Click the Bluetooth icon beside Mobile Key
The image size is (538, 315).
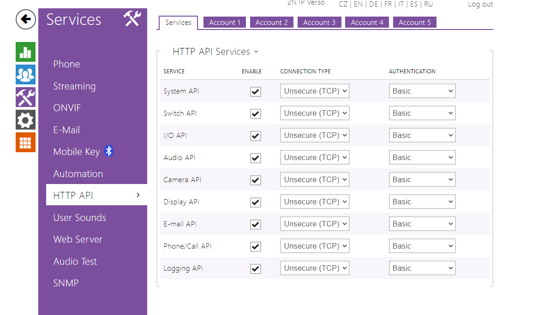point(108,151)
